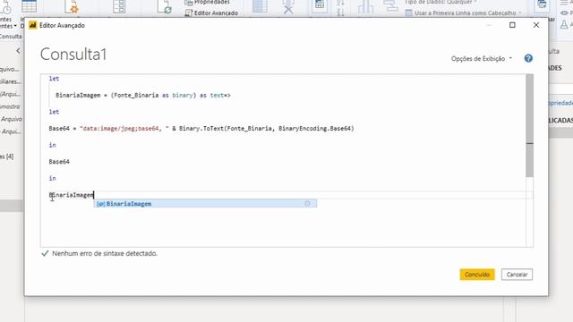Click the code editor vertical scrollbar thumb
The height and width of the screenshot is (322, 573).
529,125
